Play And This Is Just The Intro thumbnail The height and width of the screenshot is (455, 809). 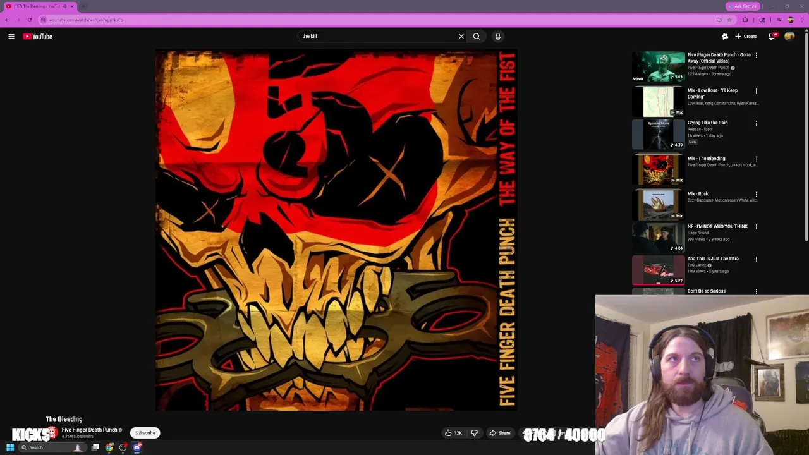(x=658, y=270)
